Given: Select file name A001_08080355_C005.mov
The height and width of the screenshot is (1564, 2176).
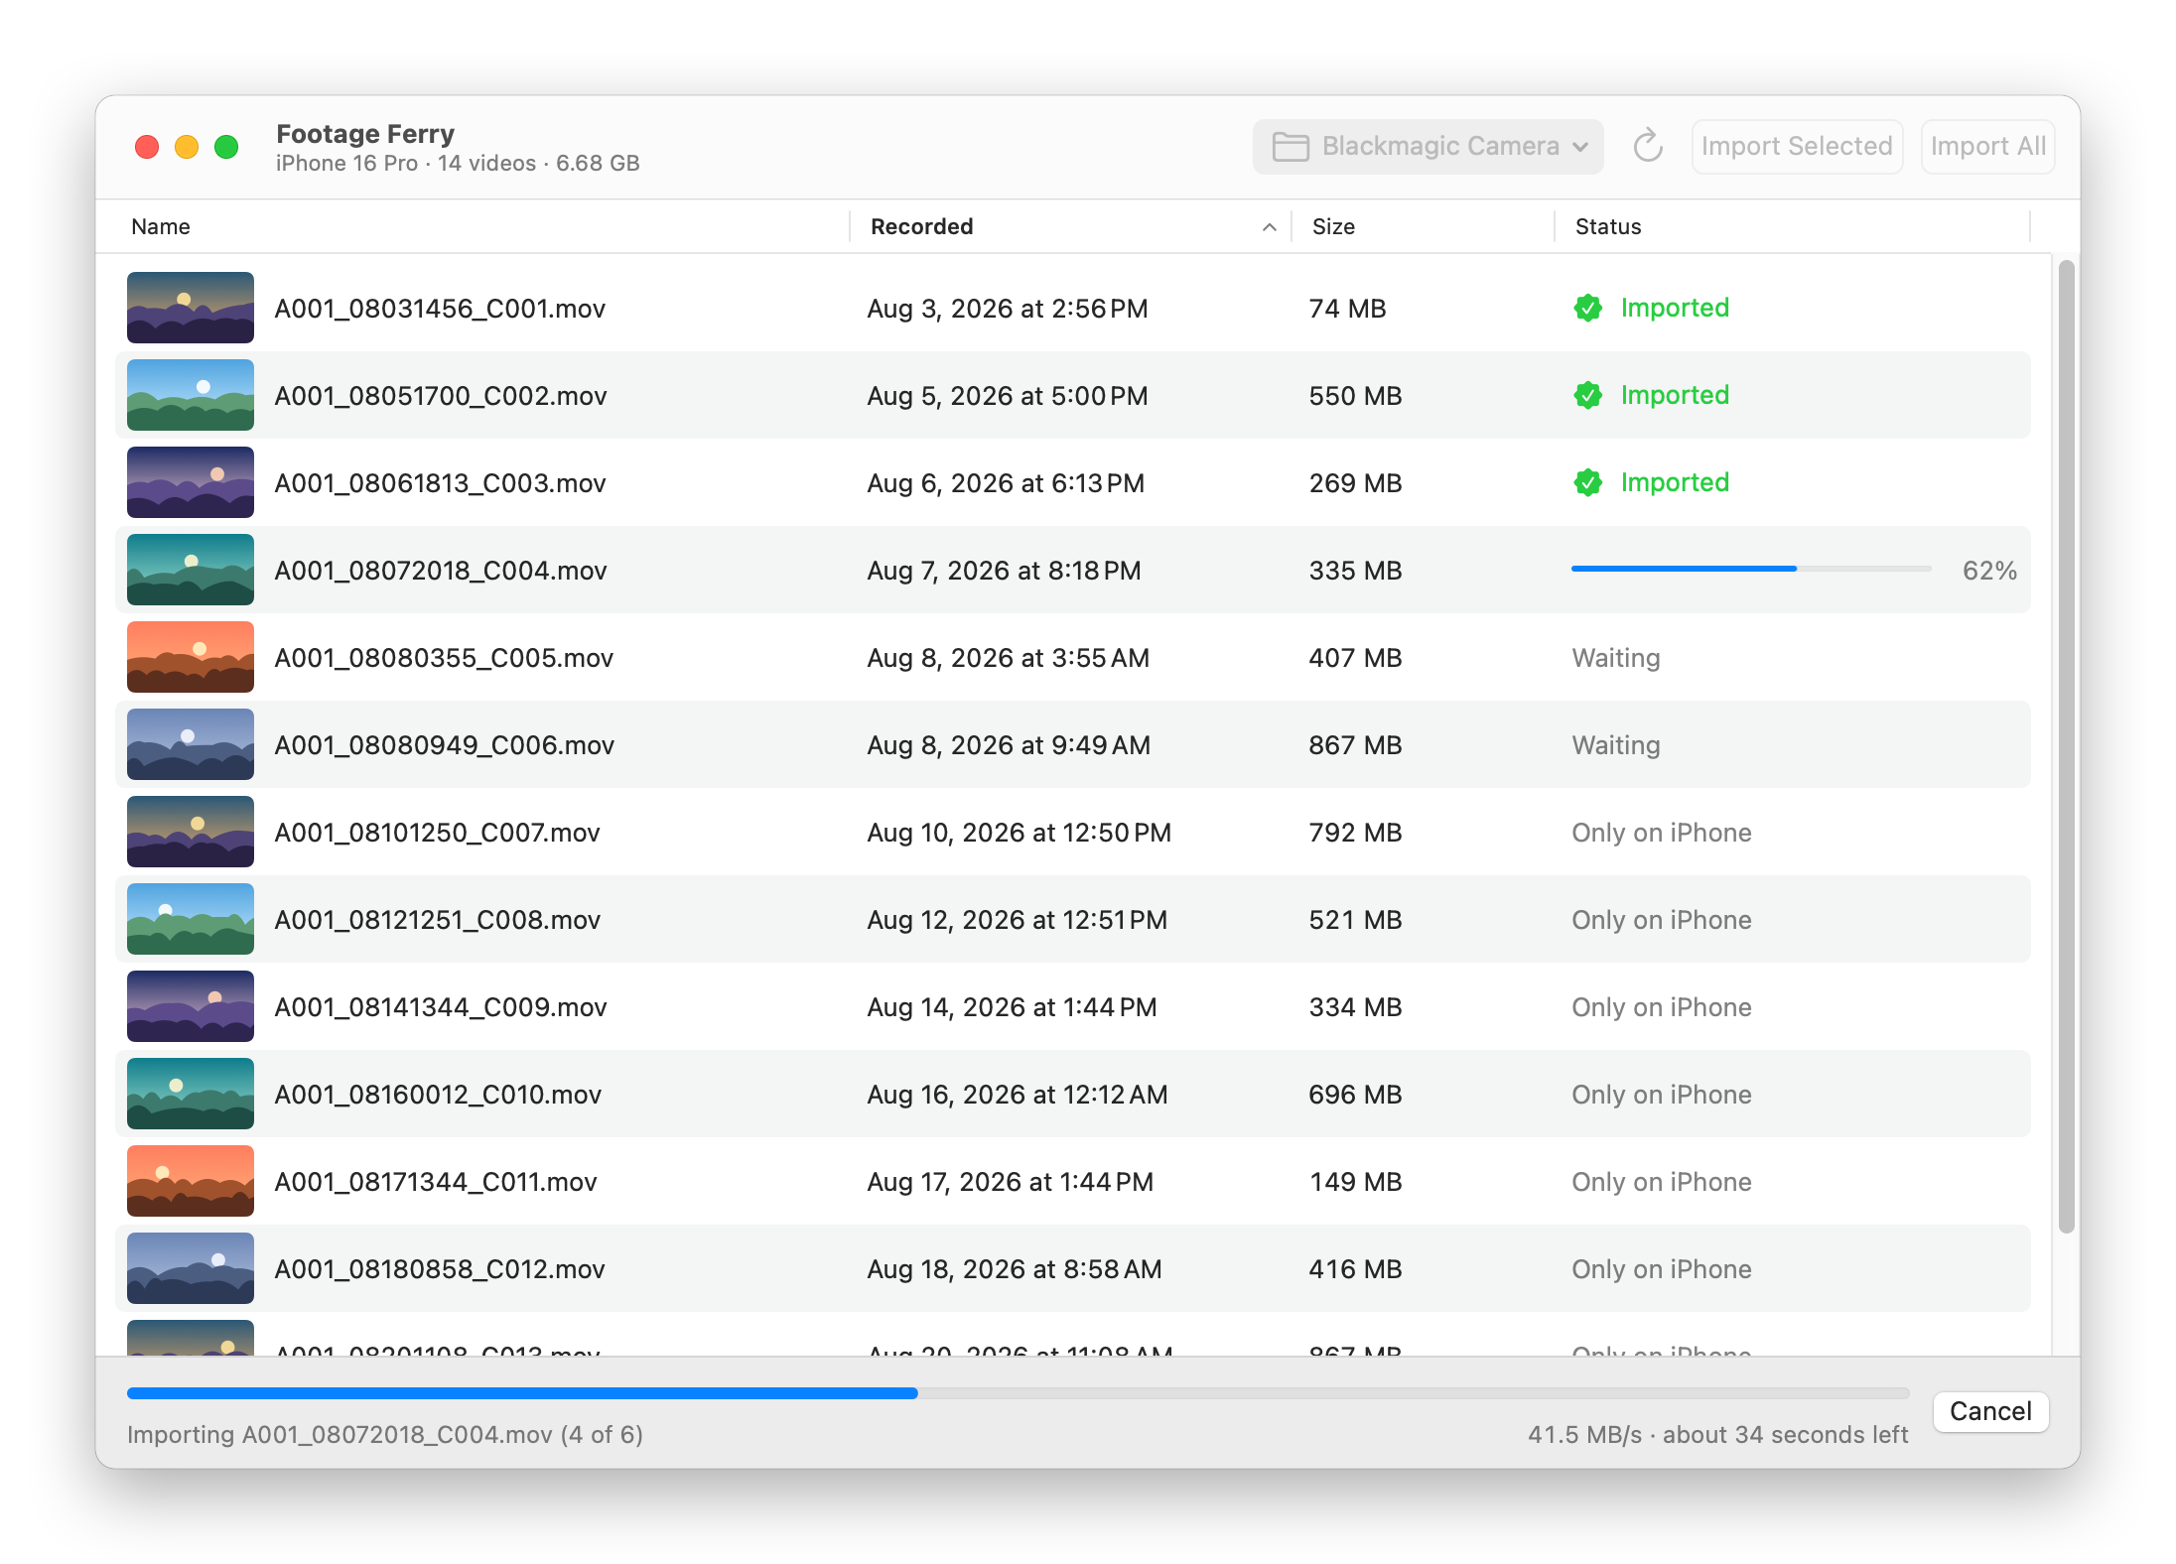Looking at the screenshot, I should (444, 658).
